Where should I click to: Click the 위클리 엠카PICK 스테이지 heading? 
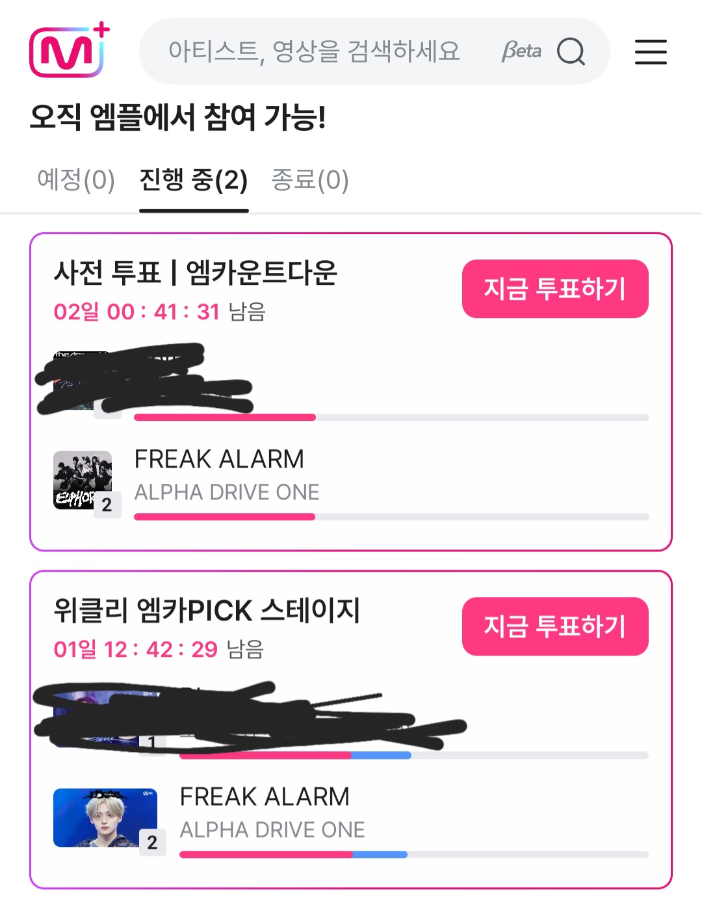pyautogui.click(x=207, y=611)
